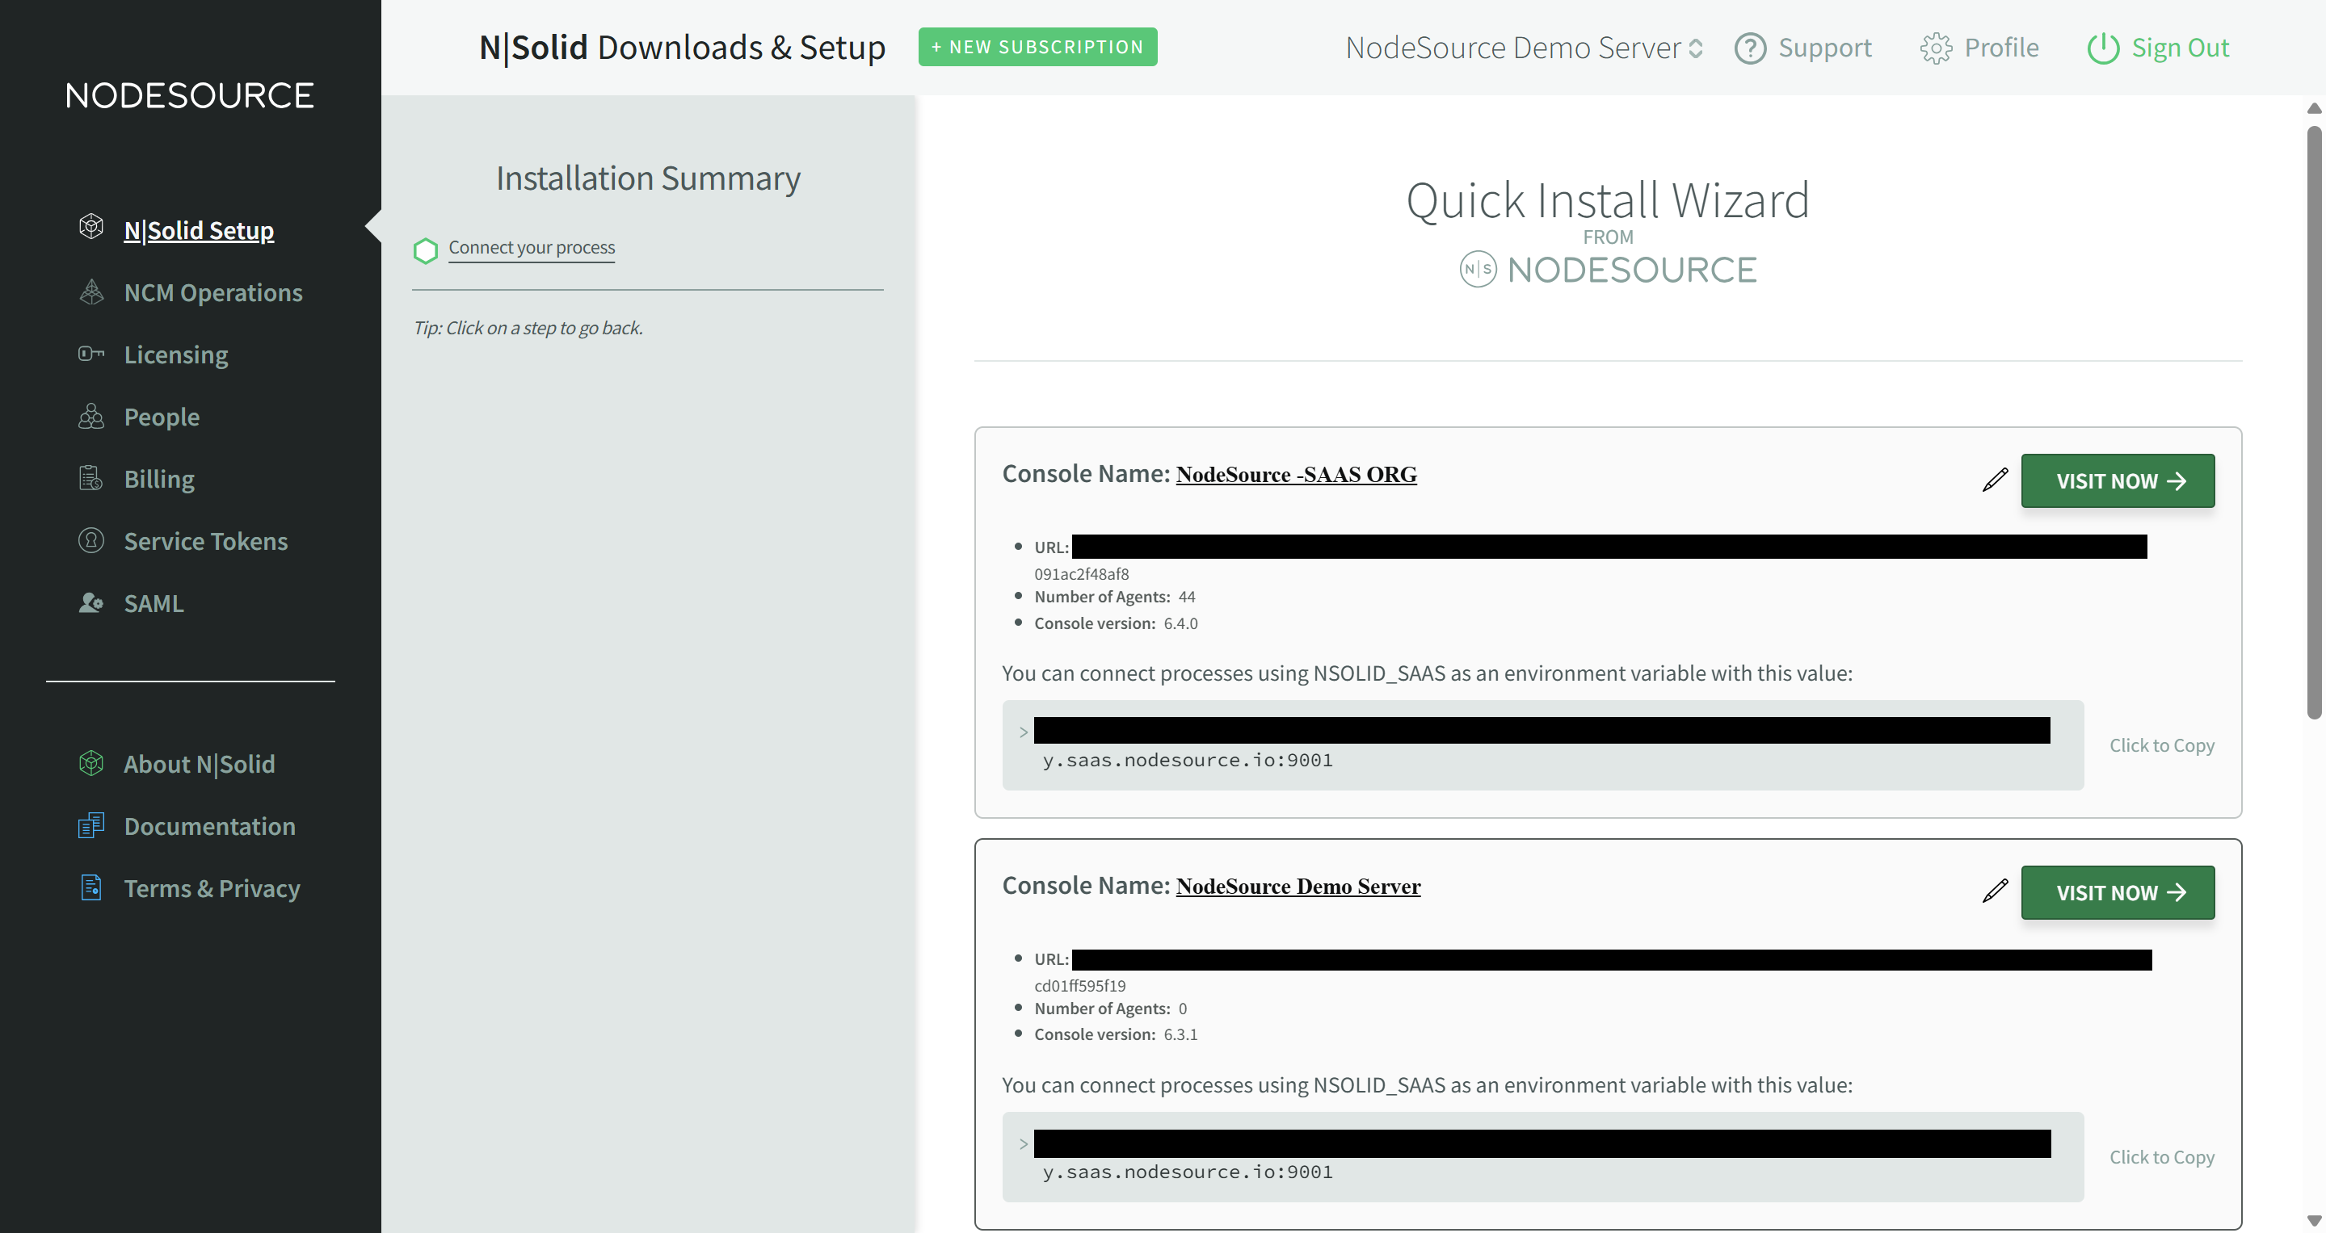Click the edit pencil for NodeSource Demo Server
Screen dimensions: 2326x1233
1994,891
